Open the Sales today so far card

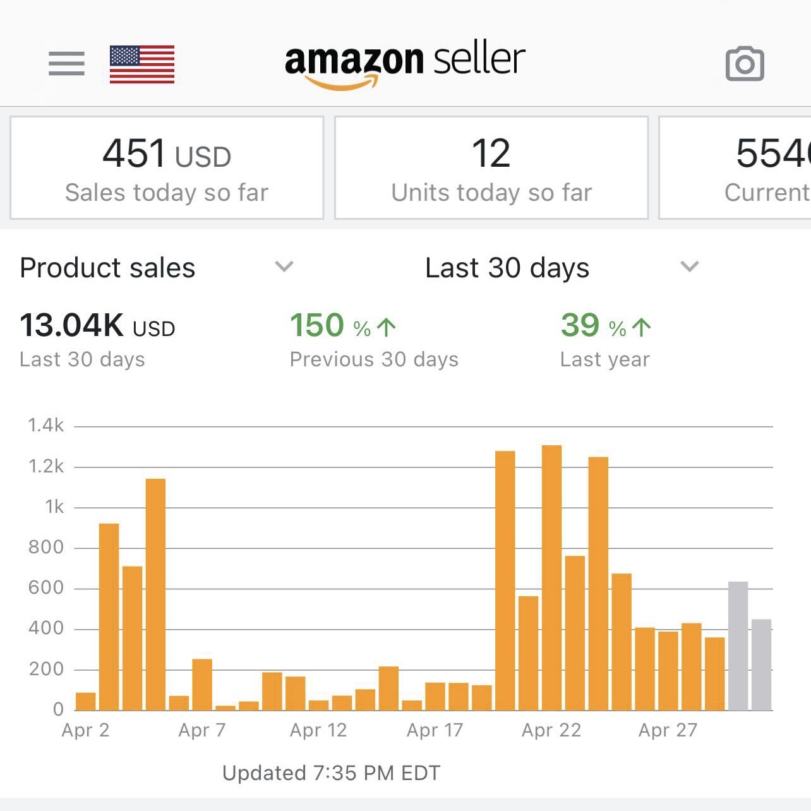[167, 168]
